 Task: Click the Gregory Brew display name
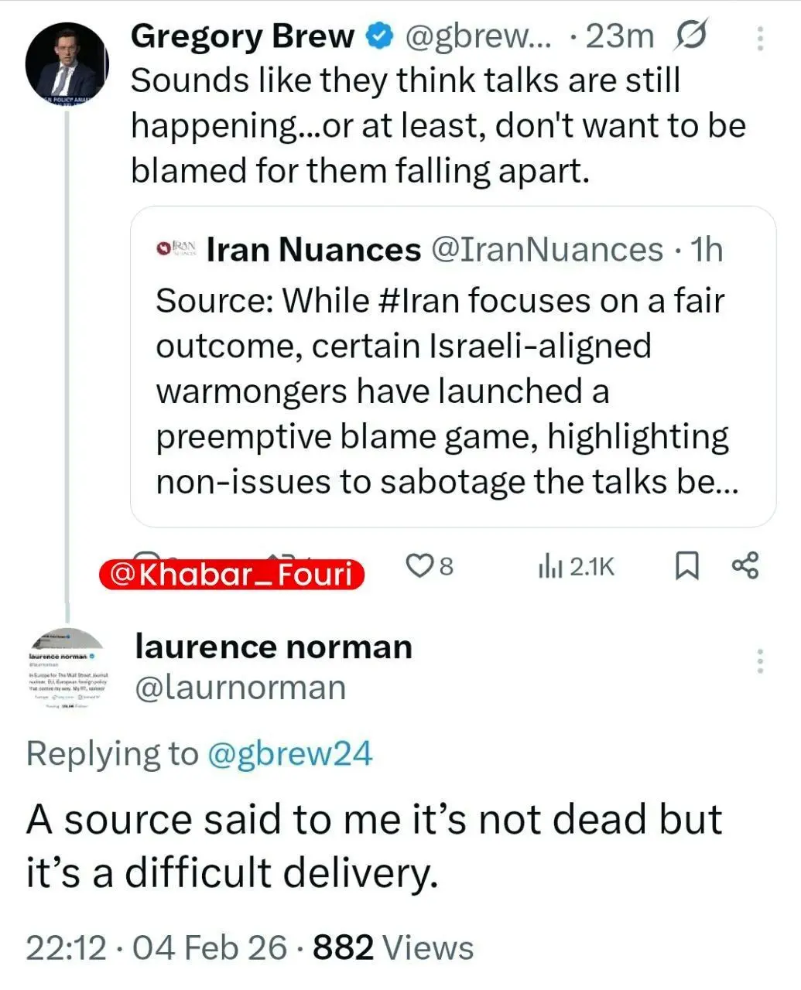[x=242, y=36]
